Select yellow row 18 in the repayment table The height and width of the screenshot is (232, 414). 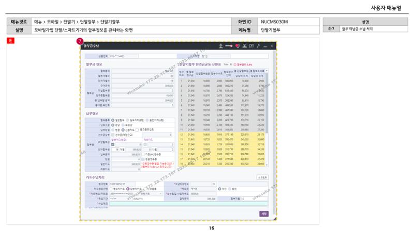(222, 164)
